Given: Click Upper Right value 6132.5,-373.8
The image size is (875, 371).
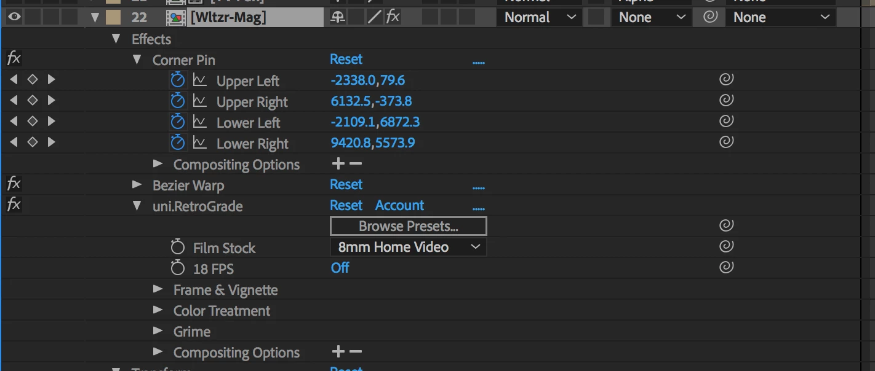Looking at the screenshot, I should click(371, 101).
